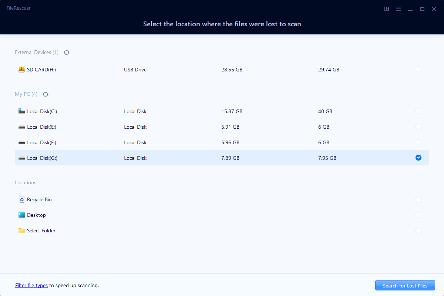Maximize the FileRescuer window
Image resolution: width=444 pixels, height=296 pixels.
point(422,9)
